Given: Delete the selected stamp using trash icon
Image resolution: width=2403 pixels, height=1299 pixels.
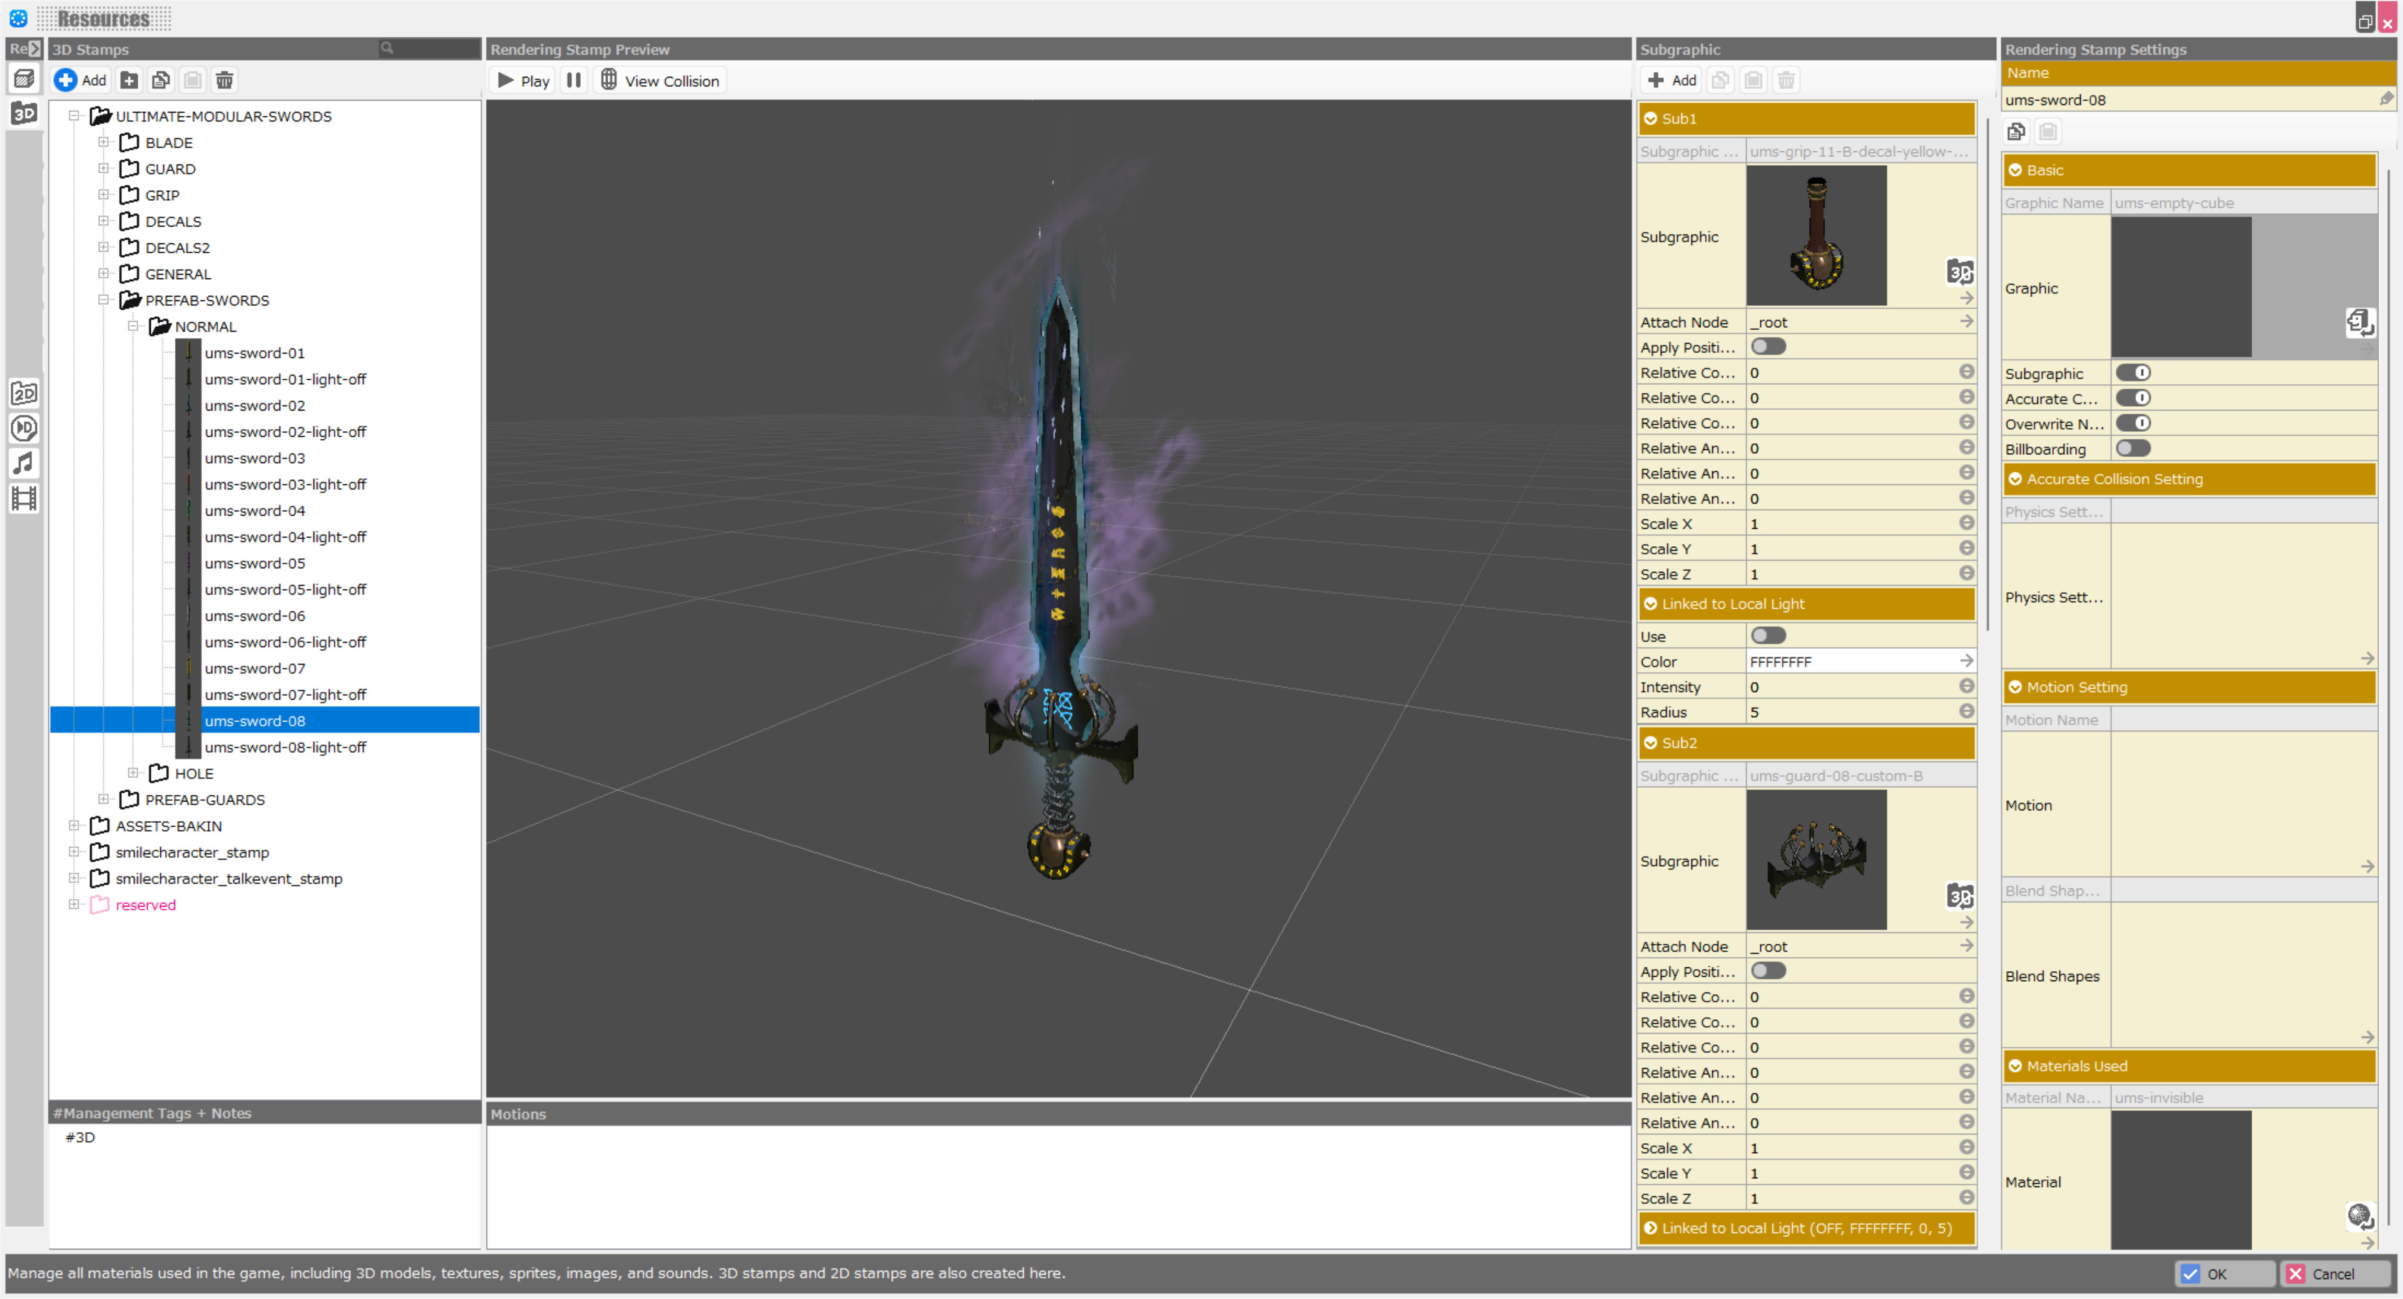Looking at the screenshot, I should 224,80.
